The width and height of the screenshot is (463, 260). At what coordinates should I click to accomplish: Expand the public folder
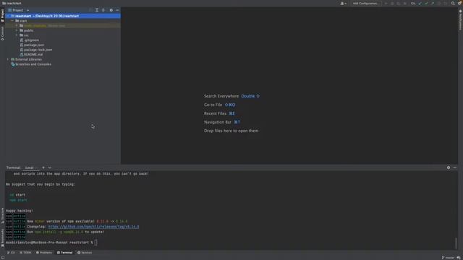[x=17, y=30]
